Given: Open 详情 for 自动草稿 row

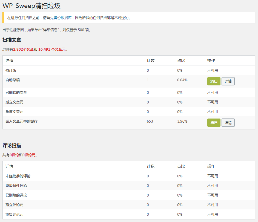Looking at the screenshot, I should (x=228, y=81).
